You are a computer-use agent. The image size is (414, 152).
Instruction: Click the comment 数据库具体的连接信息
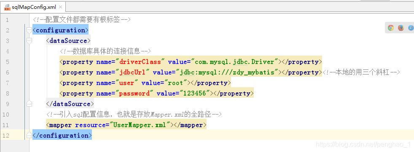pos(105,51)
